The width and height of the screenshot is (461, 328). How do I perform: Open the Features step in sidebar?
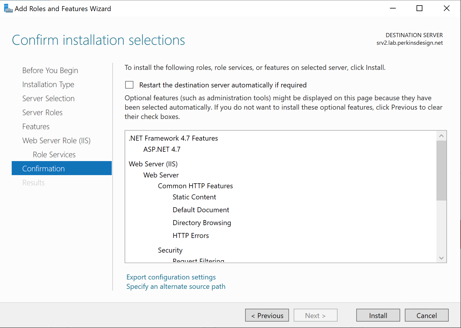click(x=36, y=127)
